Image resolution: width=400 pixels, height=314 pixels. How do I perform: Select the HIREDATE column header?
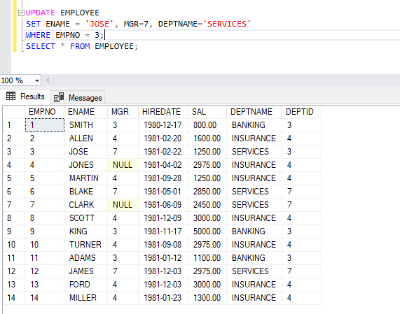pos(163,112)
